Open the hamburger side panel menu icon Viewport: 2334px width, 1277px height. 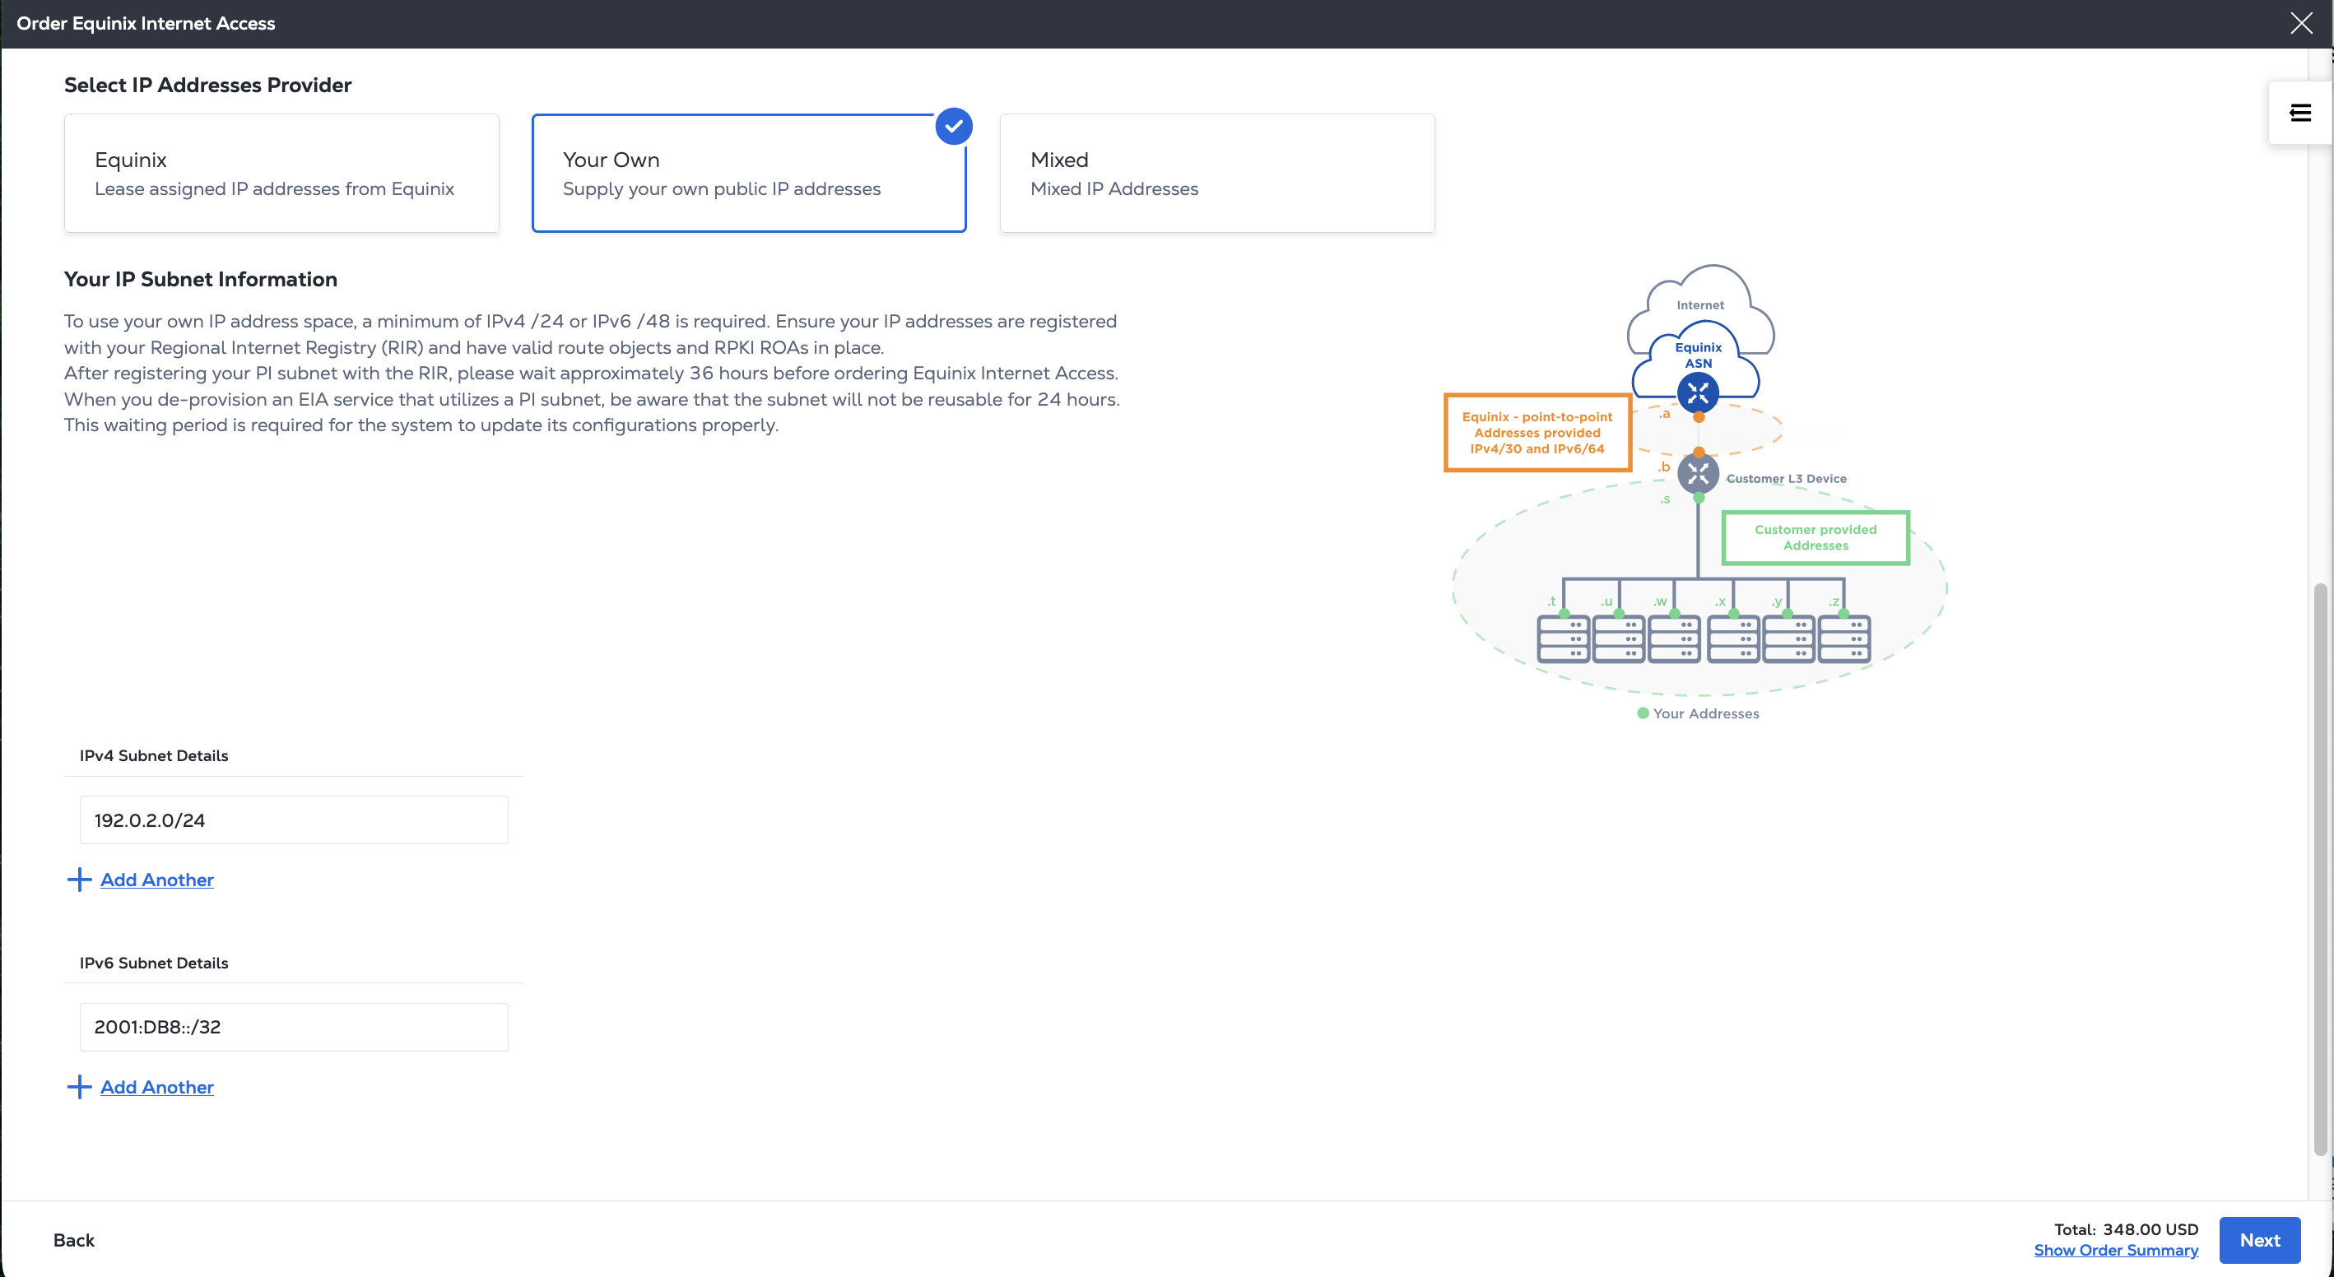[2299, 112]
